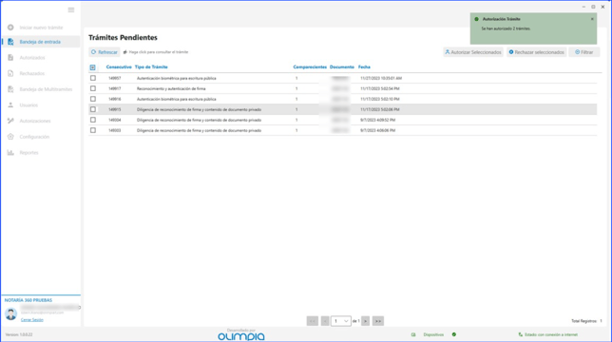This screenshot has height=342, width=612.
Task: Sort by Documento column header
Action: [342, 67]
